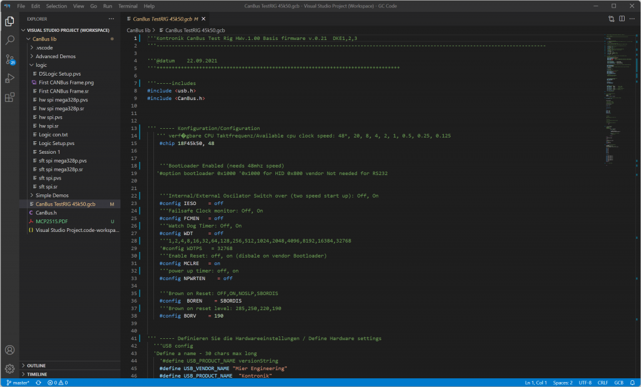Open the Manage settings gear icon
This screenshot has height=387, width=641.
point(9,369)
